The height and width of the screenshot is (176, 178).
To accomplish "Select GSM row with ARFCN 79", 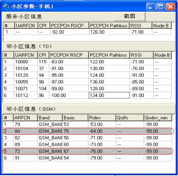I will point(87,124).
